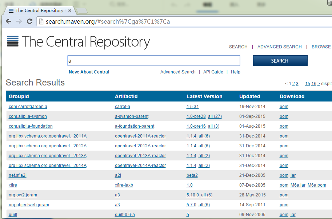This screenshot has height=219, width=332.
Task: Open a new browser tab
Action: pyautogui.click(x=82, y=11)
